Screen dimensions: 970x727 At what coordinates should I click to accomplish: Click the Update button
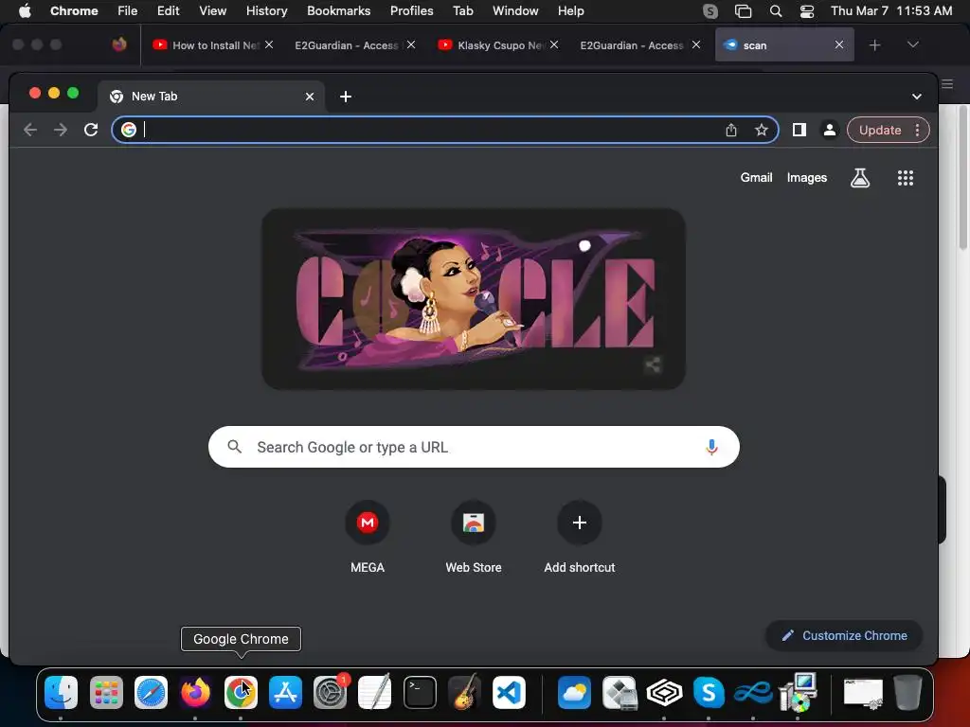pyautogui.click(x=880, y=130)
